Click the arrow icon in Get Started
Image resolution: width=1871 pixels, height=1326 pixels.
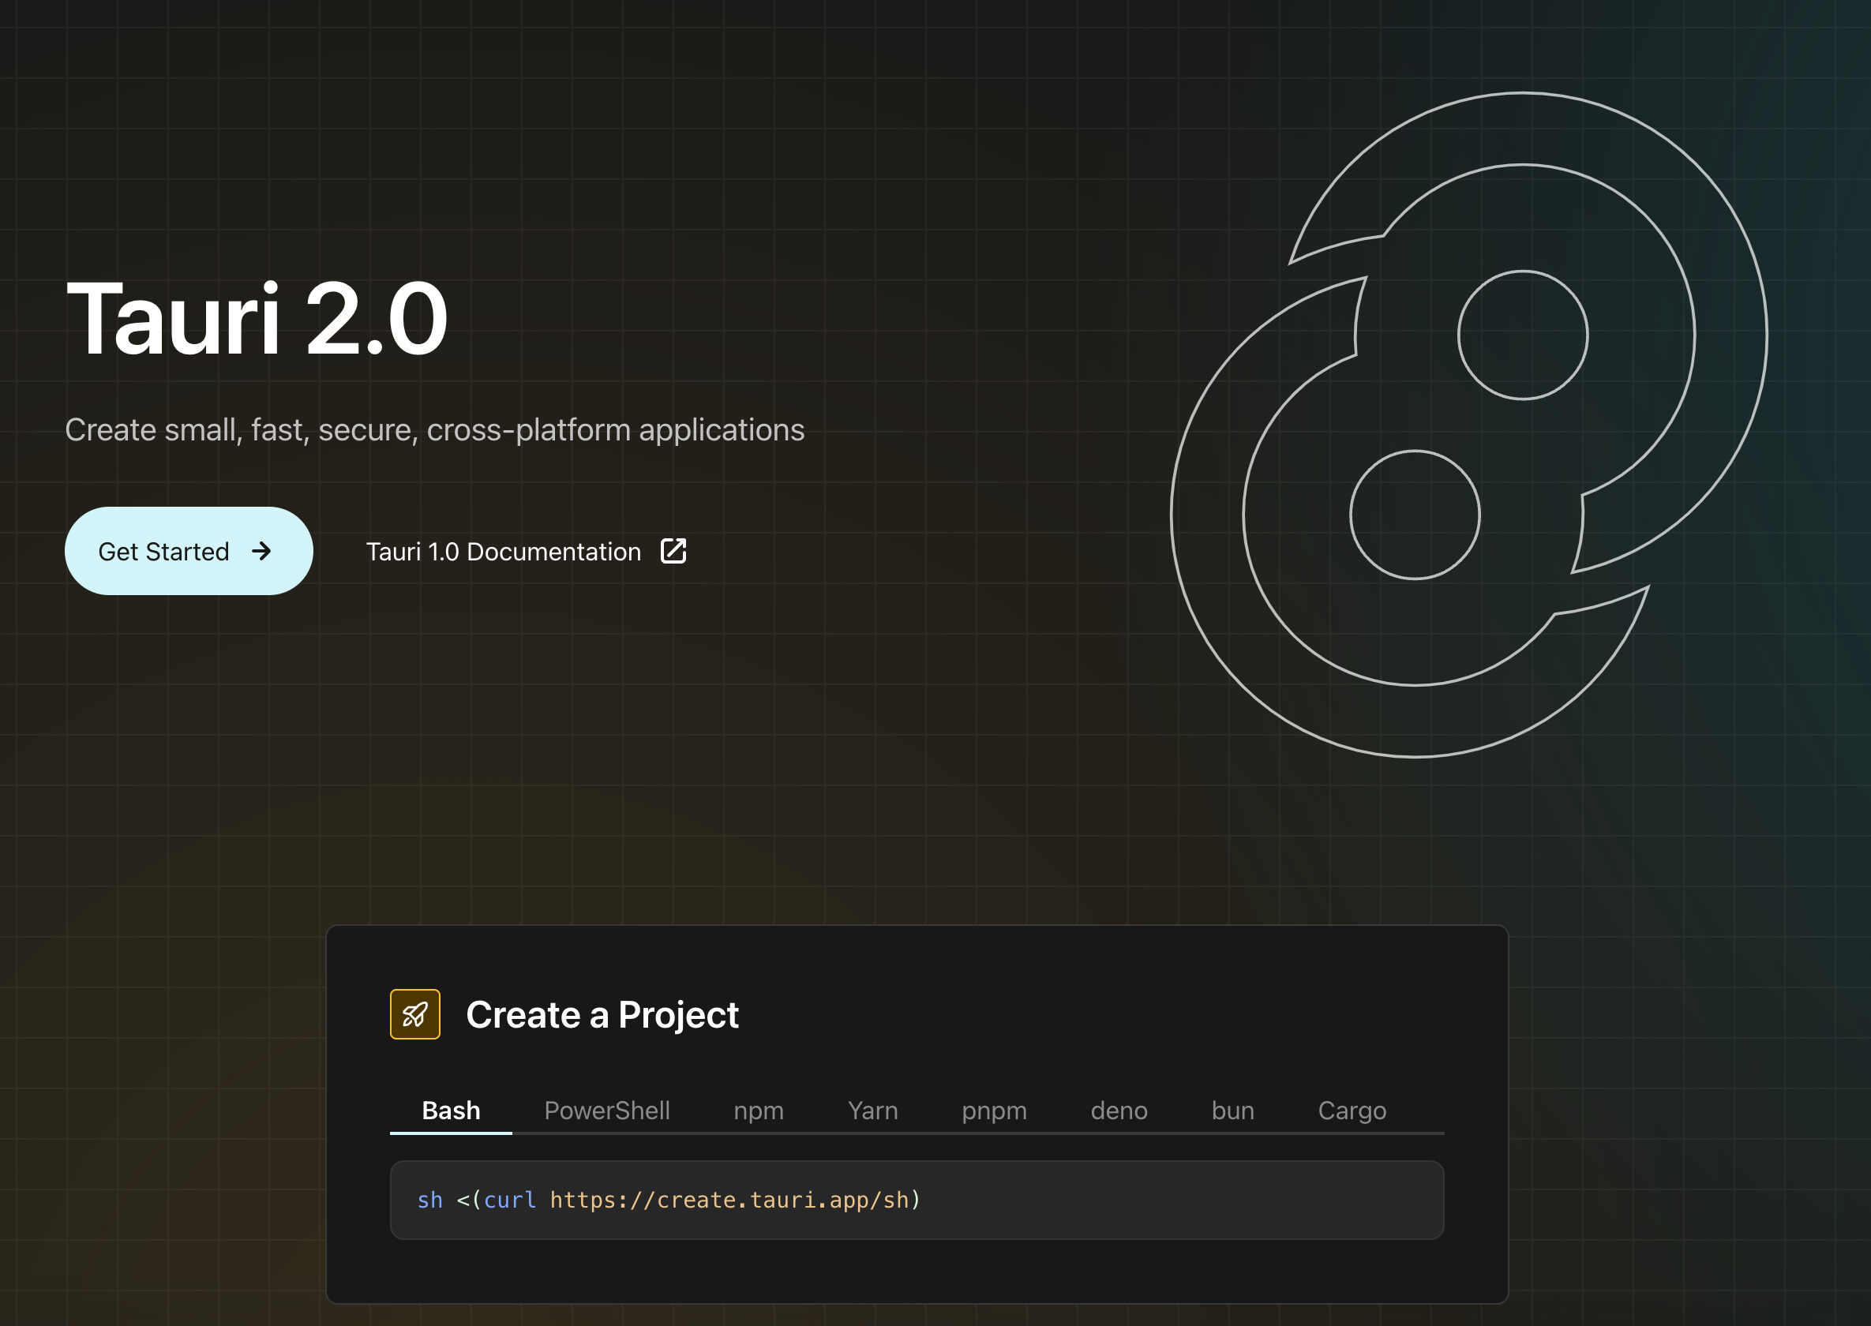coord(261,551)
